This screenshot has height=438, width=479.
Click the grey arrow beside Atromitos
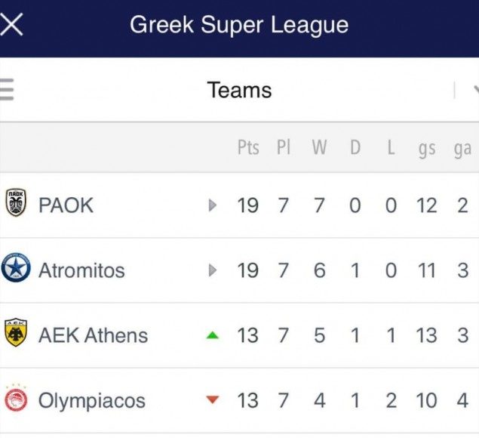tap(213, 270)
